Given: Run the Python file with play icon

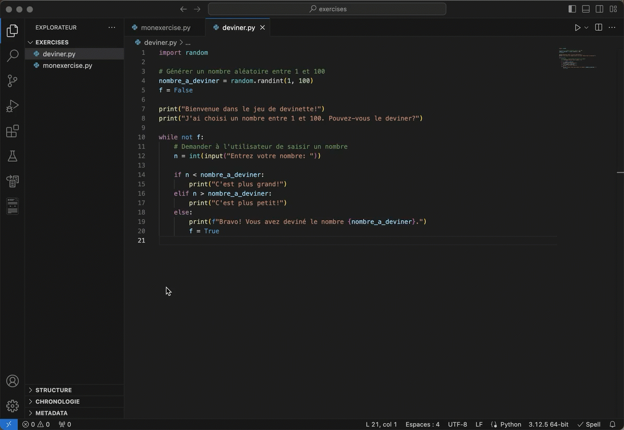Looking at the screenshot, I should point(577,28).
